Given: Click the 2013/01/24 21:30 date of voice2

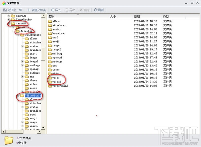Looking at the screenshot, I should [x=145, y=82].
